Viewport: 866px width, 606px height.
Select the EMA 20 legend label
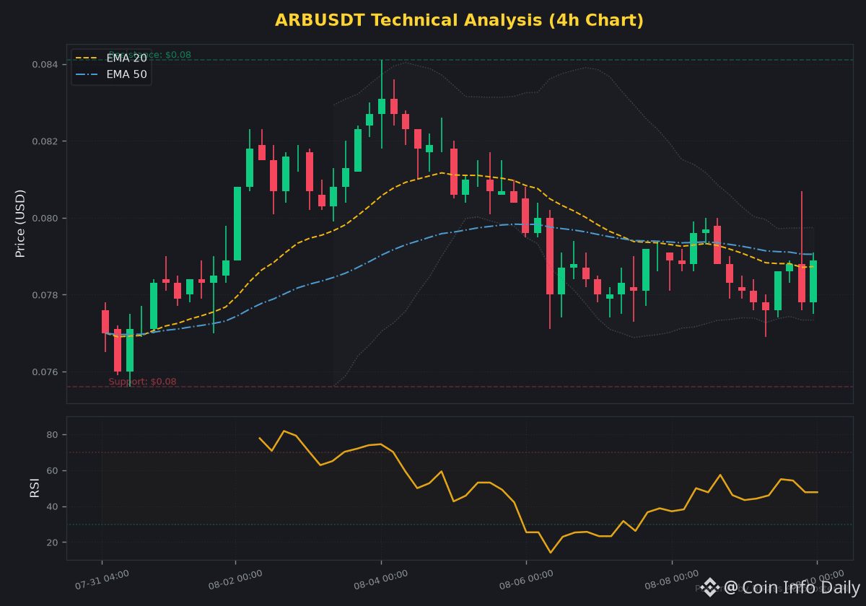[x=126, y=58]
